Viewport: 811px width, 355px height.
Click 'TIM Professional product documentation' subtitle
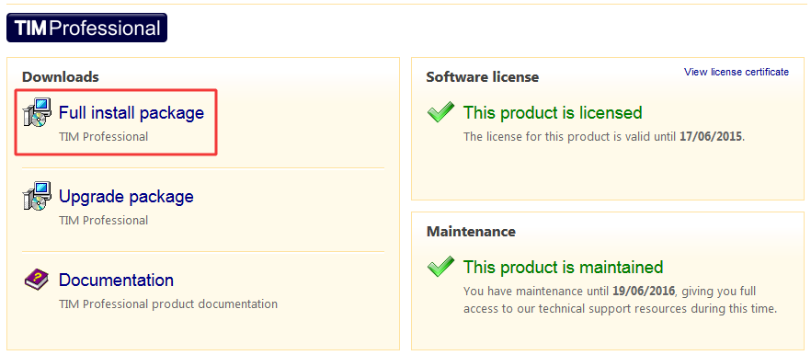(168, 303)
